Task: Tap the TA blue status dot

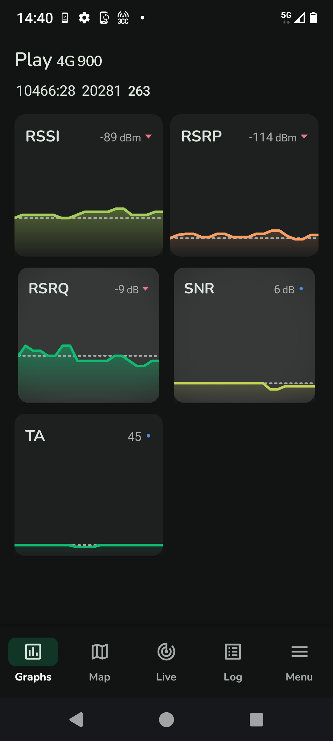Action: (149, 436)
